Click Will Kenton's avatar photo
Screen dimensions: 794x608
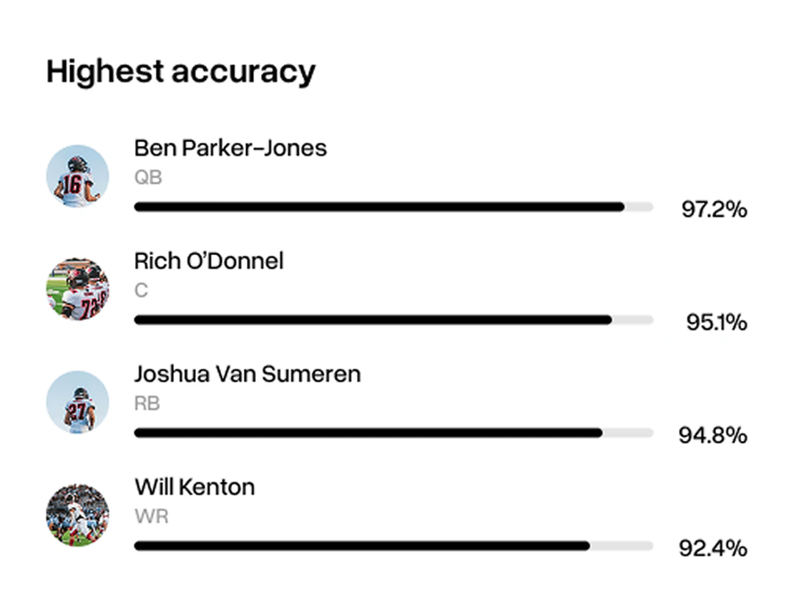point(77,515)
